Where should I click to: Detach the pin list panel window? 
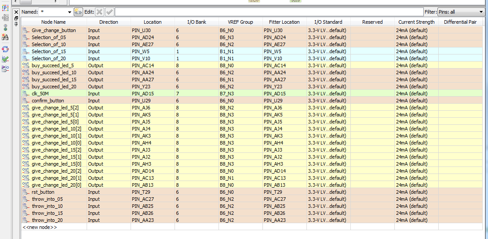(17, 18)
